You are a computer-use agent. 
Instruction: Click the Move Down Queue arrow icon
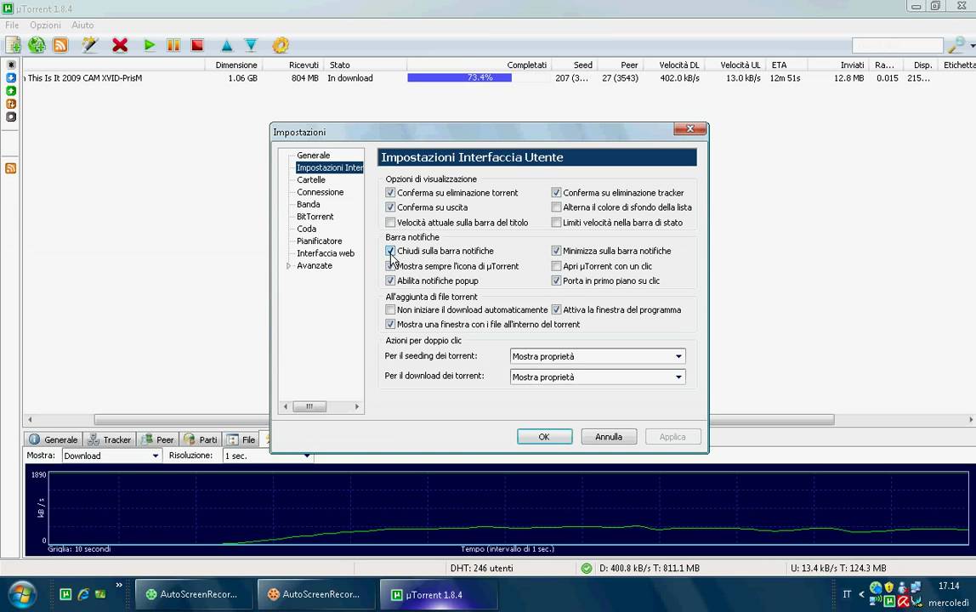tap(251, 45)
